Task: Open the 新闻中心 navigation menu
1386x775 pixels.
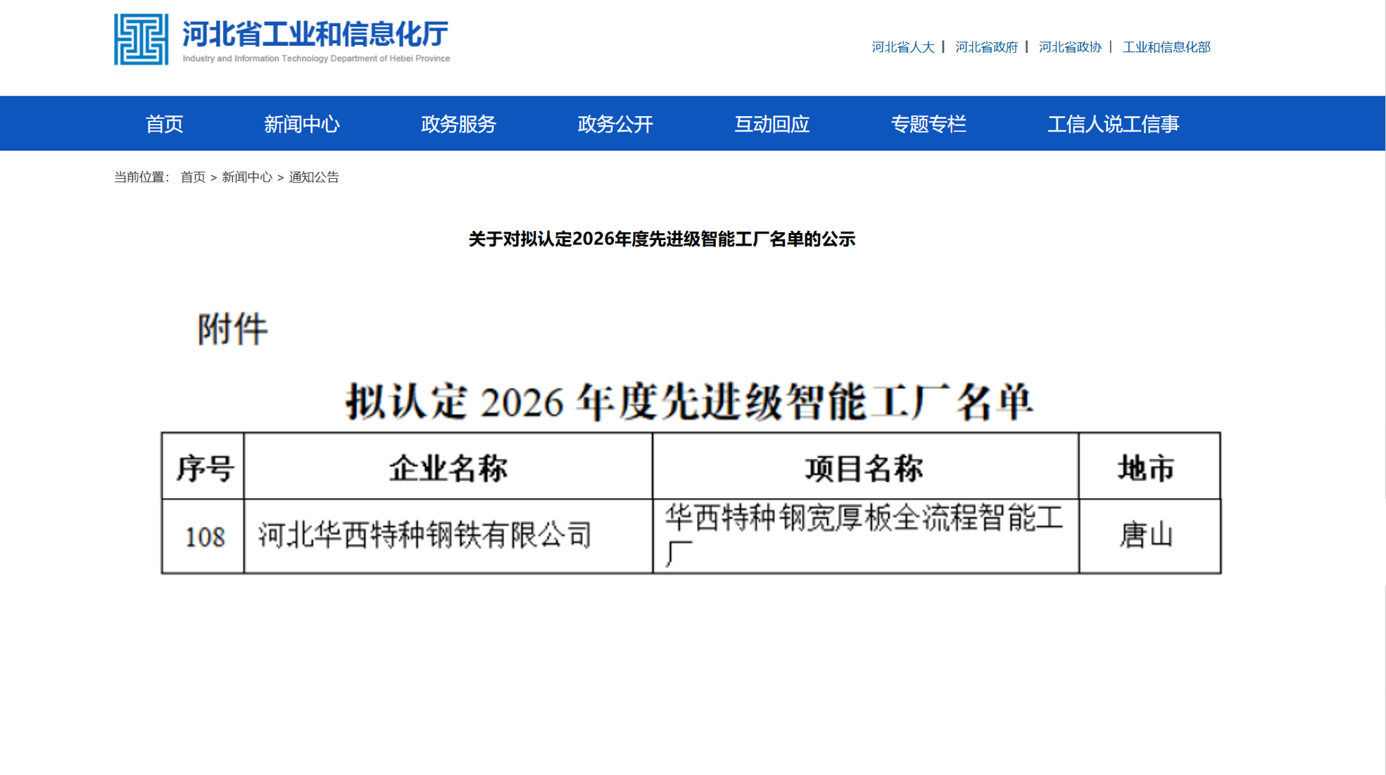Action: coord(302,124)
